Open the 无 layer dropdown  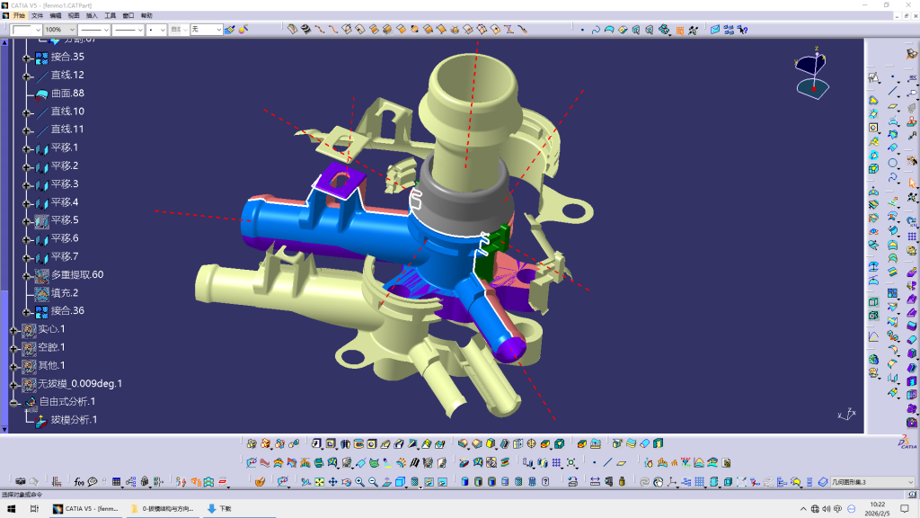click(217, 30)
